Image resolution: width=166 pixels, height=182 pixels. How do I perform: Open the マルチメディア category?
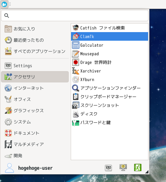[35, 144]
